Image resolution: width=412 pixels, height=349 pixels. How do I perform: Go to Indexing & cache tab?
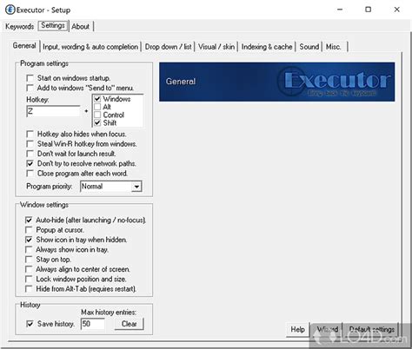[x=267, y=47]
